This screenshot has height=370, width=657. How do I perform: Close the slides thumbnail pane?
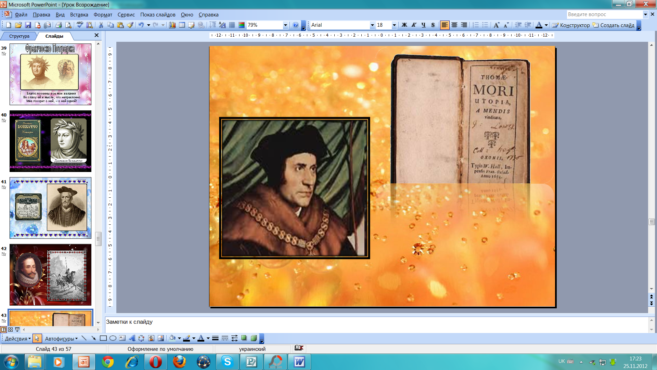point(96,35)
